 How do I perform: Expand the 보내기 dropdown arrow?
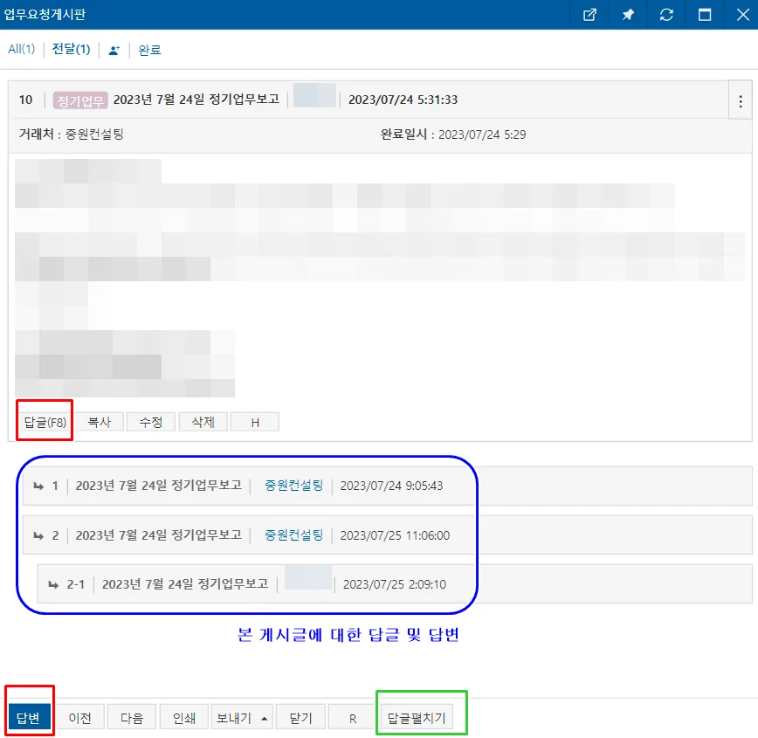(x=264, y=718)
